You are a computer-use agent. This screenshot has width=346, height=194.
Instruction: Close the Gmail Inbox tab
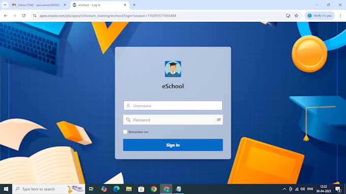[x=65, y=5]
